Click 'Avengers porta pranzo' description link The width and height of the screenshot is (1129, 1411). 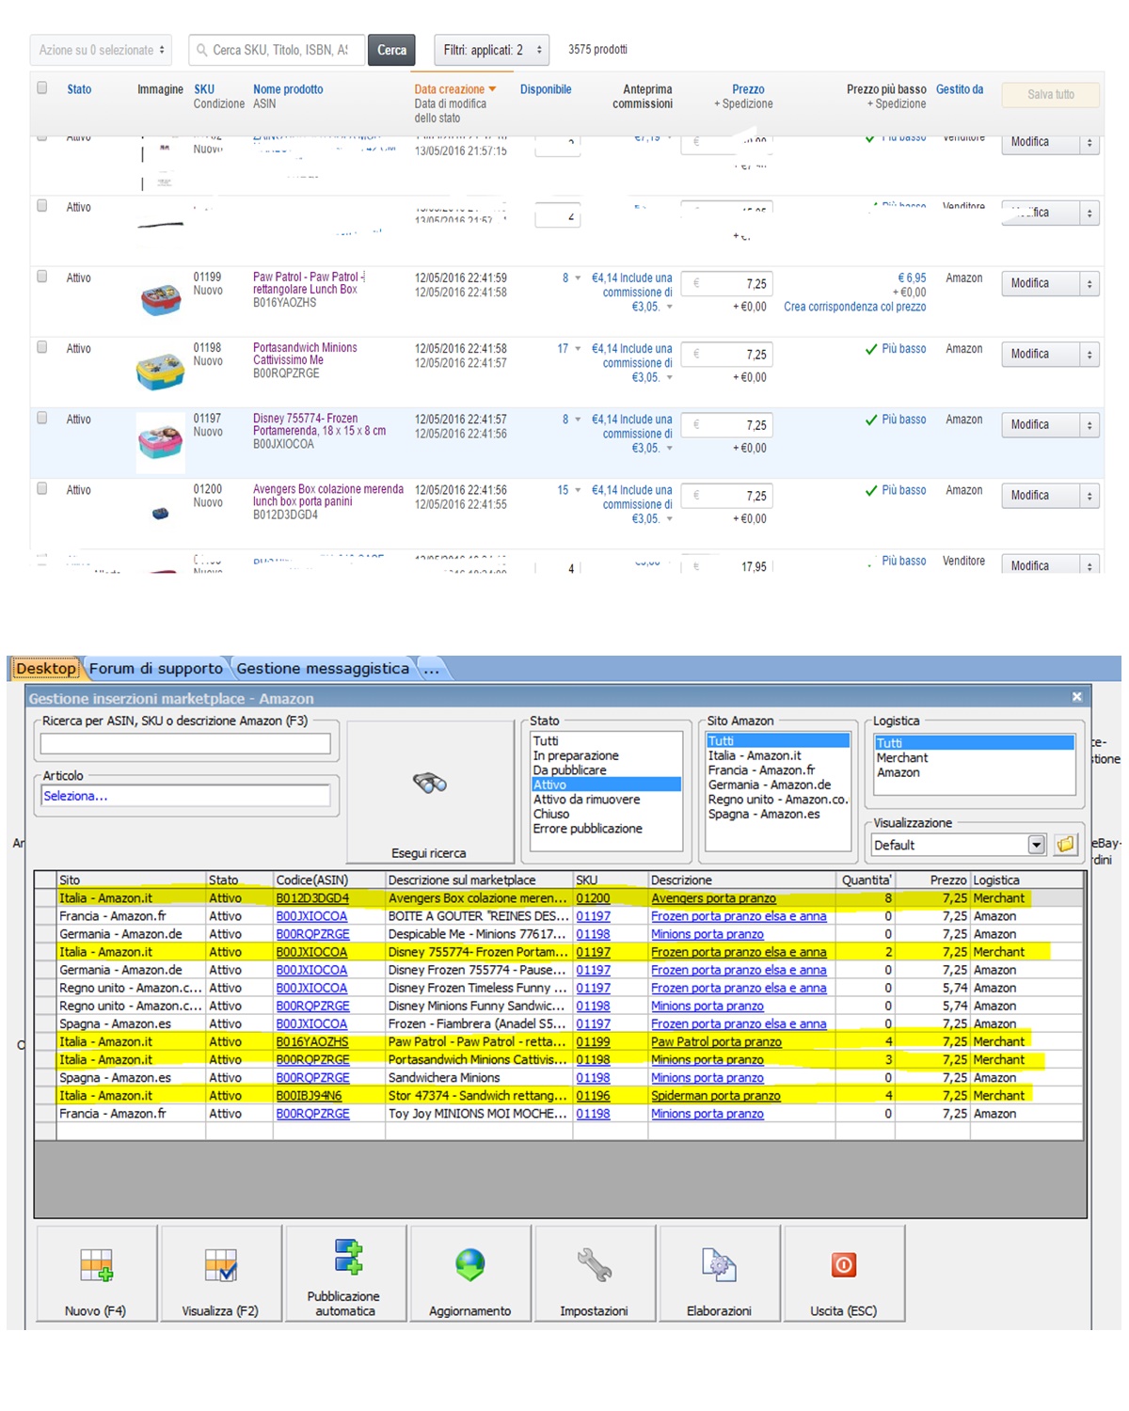pos(713,898)
